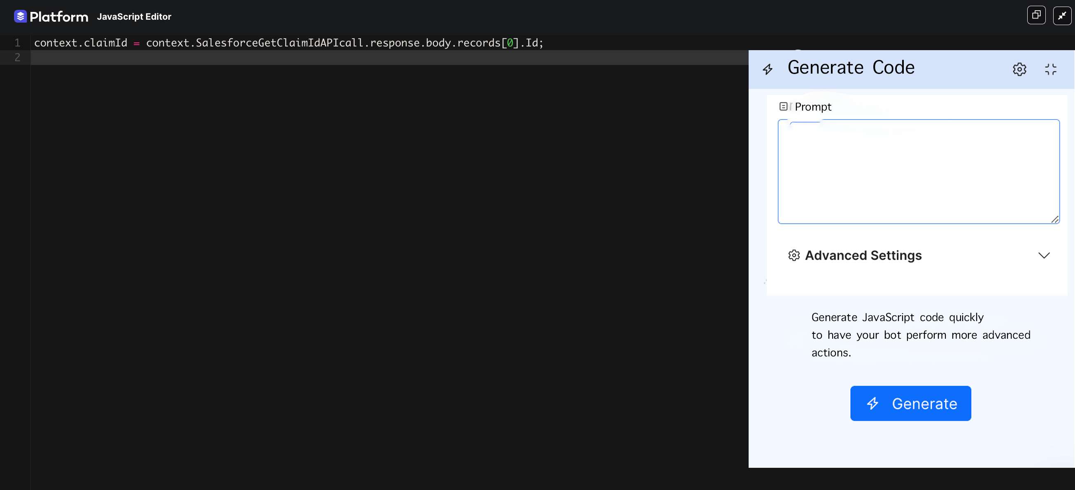This screenshot has height=490, width=1075.
Task: Click the JavaScript Editor title text
Action: click(134, 17)
